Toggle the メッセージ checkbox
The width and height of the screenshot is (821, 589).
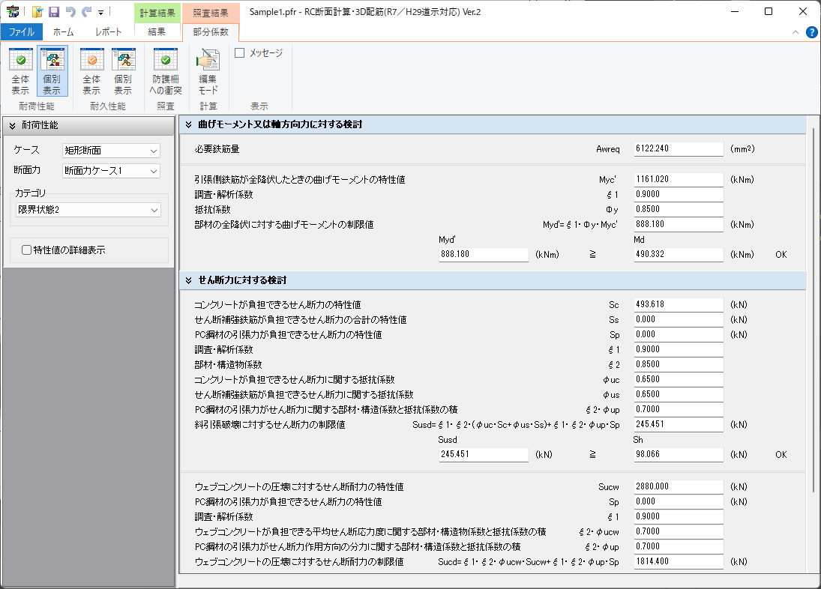point(240,53)
